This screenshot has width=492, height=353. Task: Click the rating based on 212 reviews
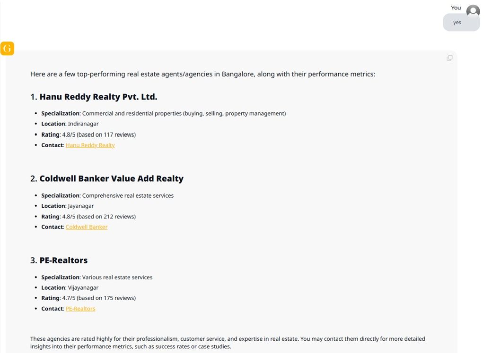point(88,217)
